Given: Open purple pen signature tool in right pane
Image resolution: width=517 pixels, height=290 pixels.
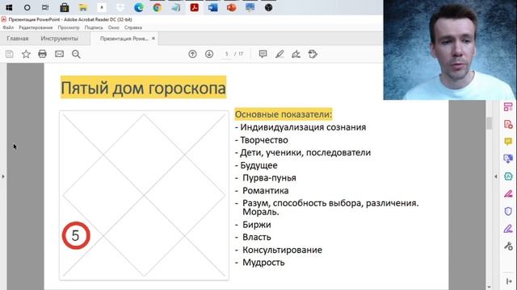Looking at the screenshot, I should [508, 229].
